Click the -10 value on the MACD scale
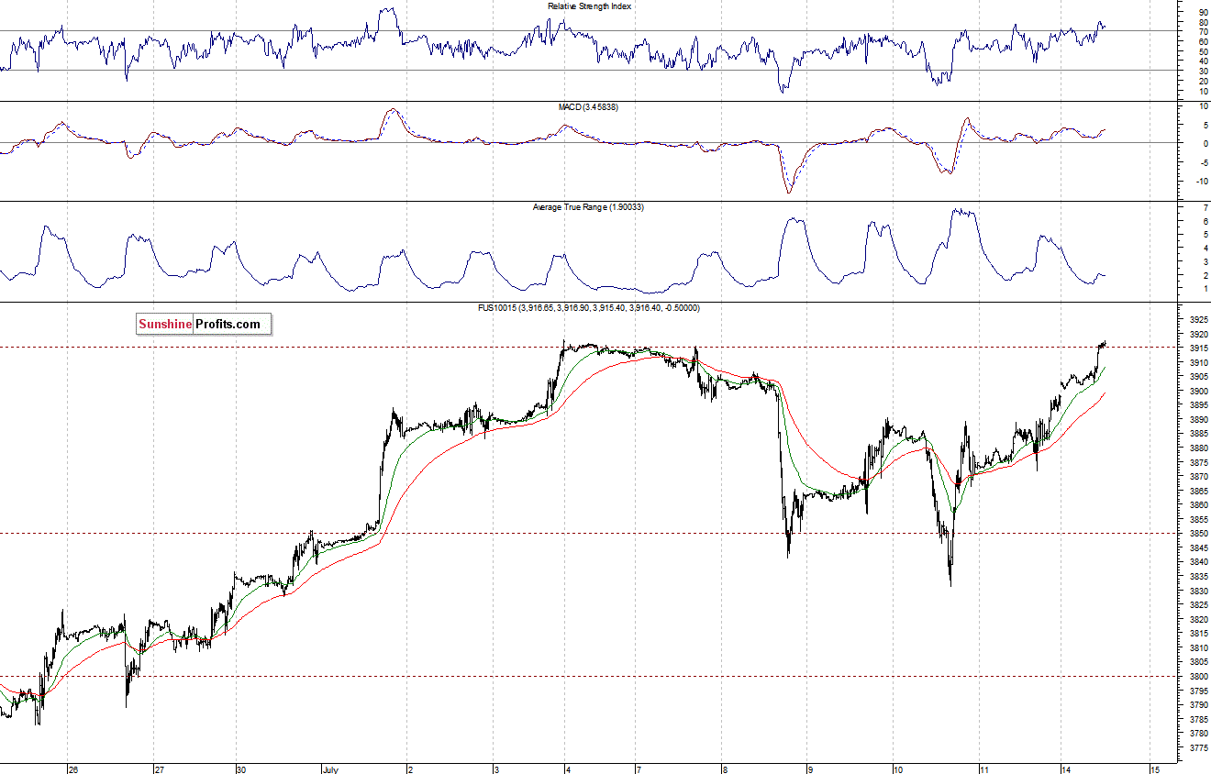 pos(1201,181)
